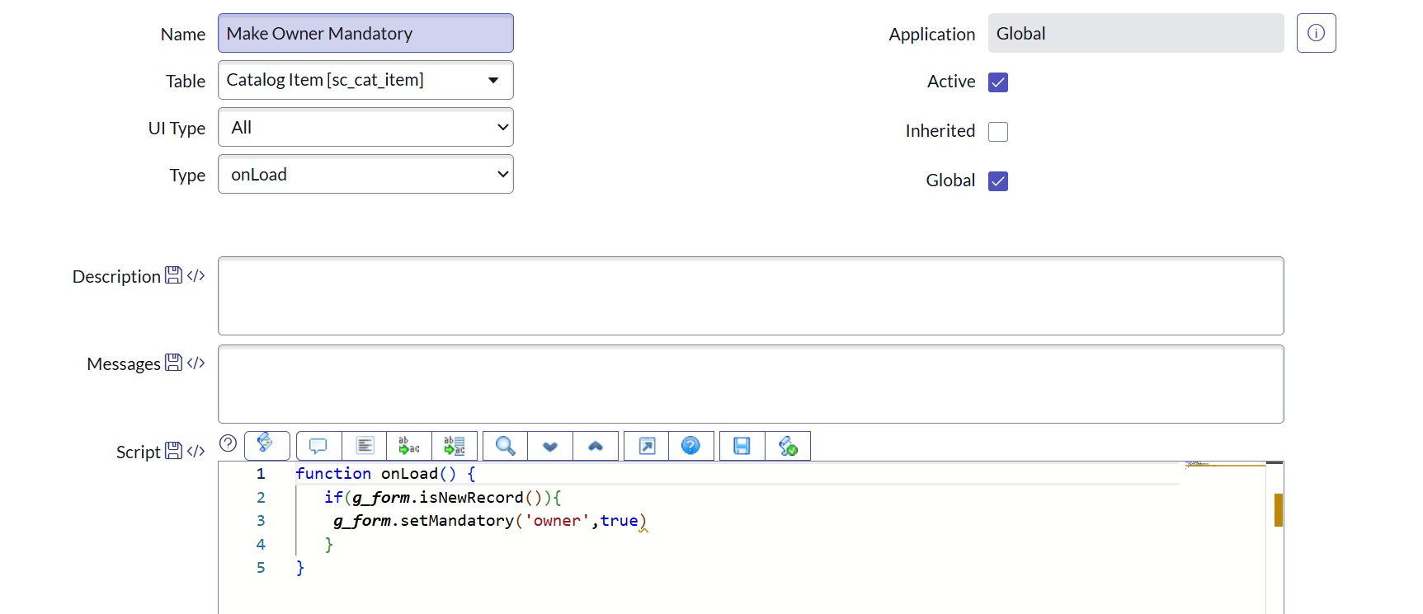Open the Table dropdown showing Catalog Item

click(365, 80)
